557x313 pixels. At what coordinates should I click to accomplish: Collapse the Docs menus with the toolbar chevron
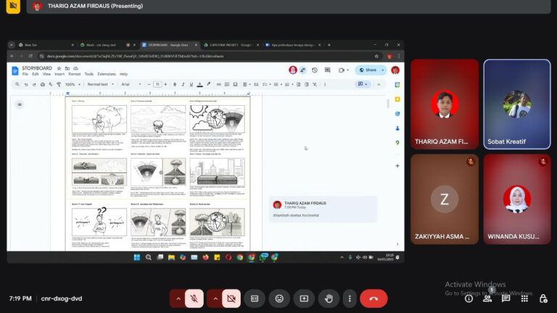click(379, 85)
